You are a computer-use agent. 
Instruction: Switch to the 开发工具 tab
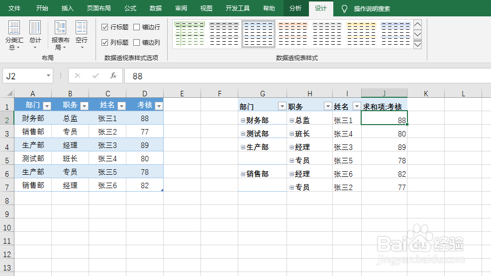coord(238,8)
